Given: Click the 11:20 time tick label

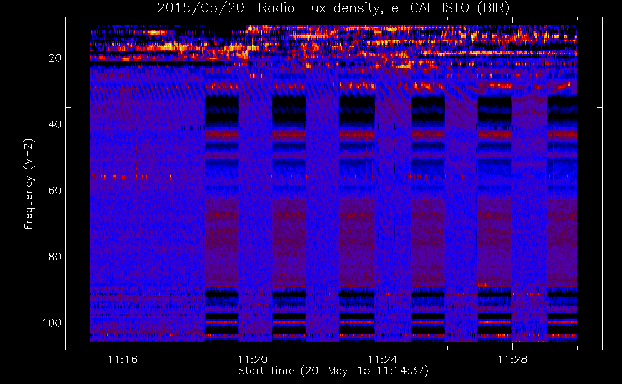Looking at the screenshot, I should tap(253, 360).
